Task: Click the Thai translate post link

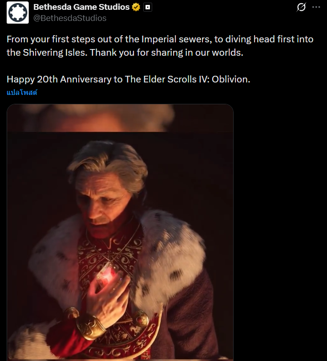Action: (x=22, y=93)
